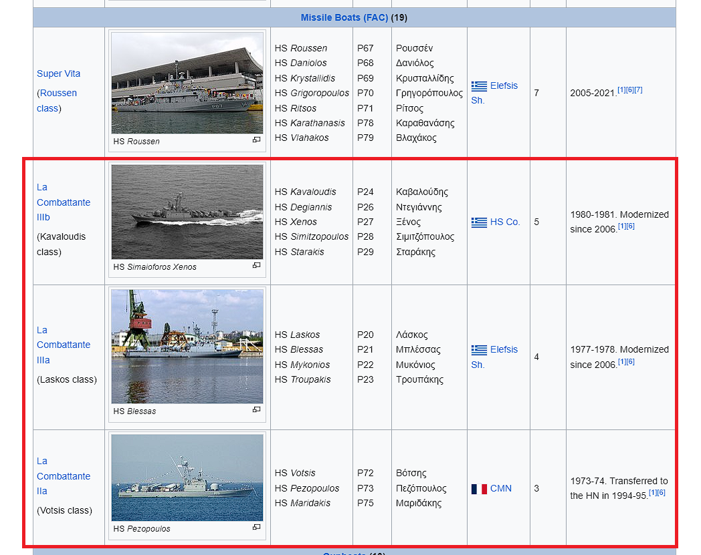701x555 pixels.
Task: Select the Greek name Ρουσσέν
Action: [415, 48]
